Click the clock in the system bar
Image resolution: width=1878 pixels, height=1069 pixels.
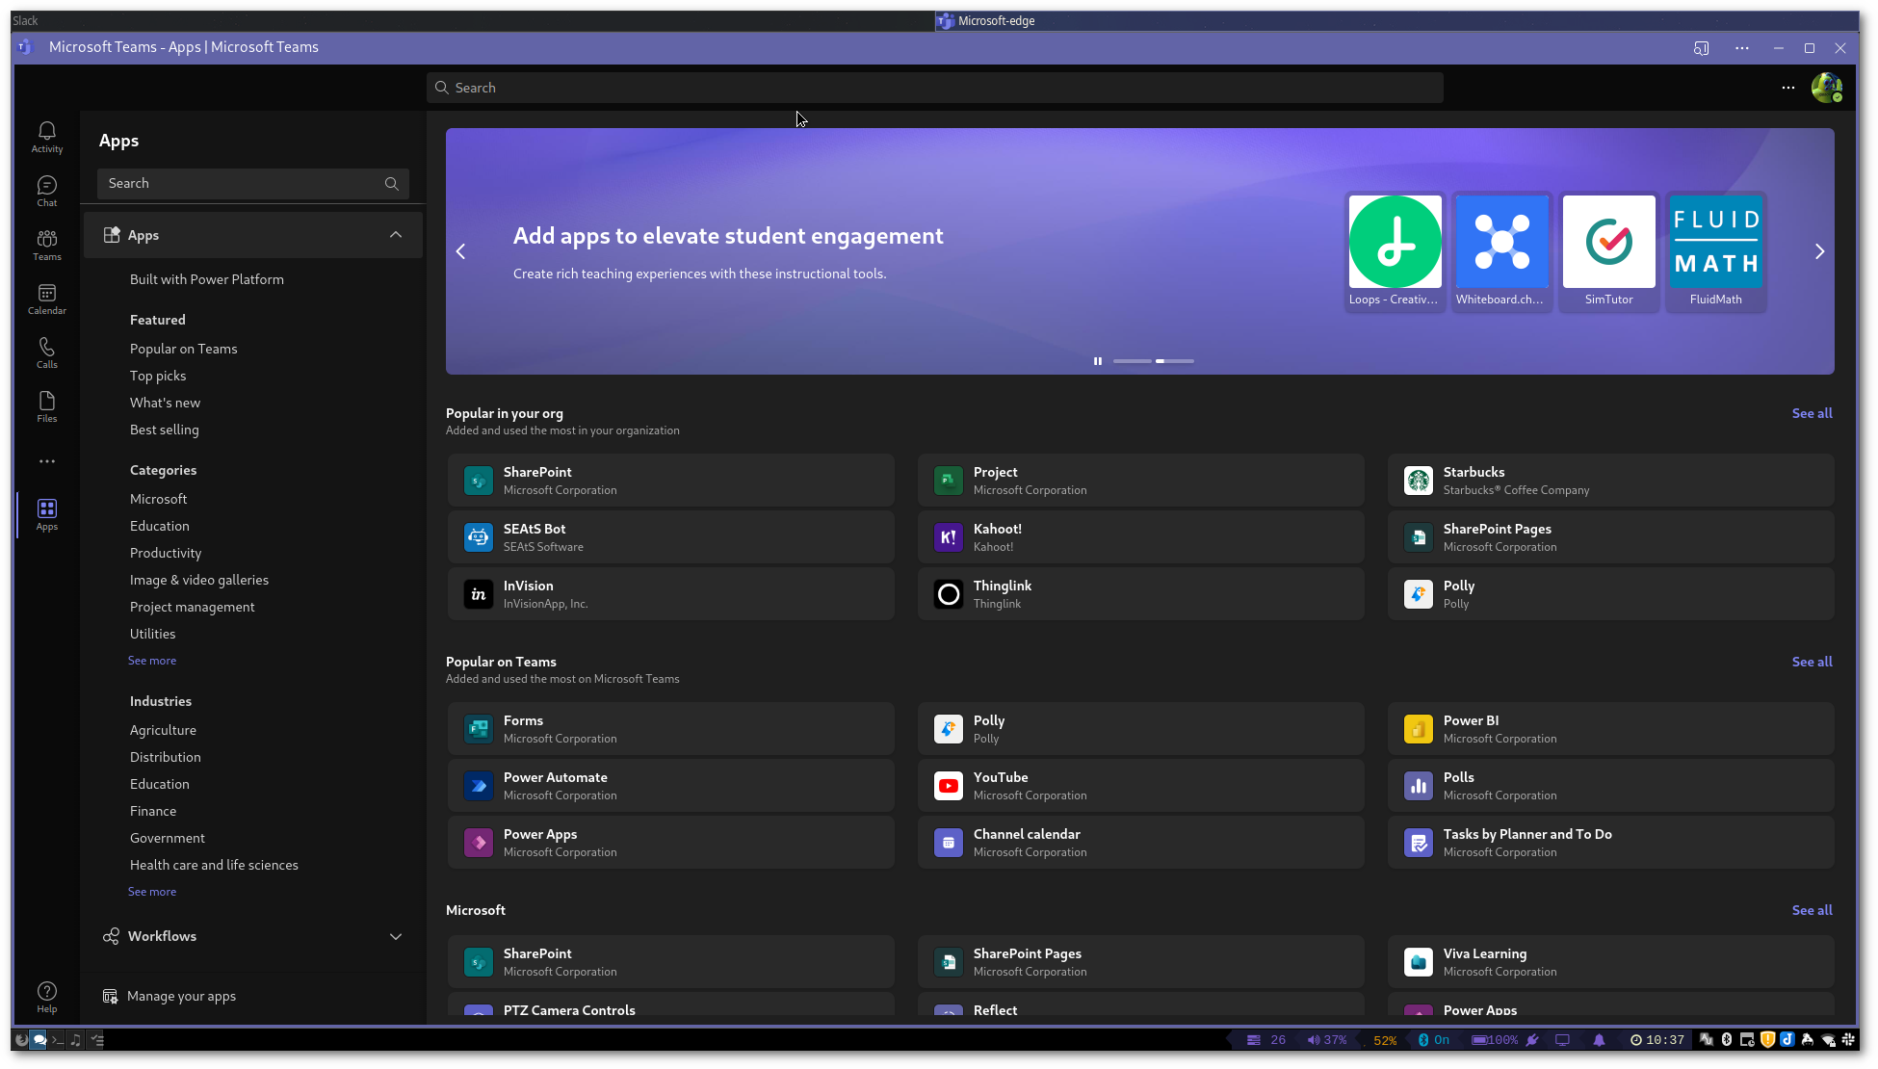(x=1656, y=1040)
